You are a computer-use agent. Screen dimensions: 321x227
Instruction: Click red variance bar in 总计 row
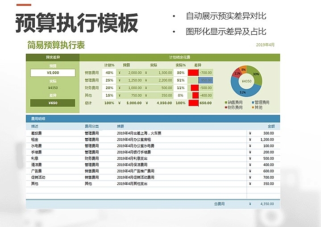(x=193, y=103)
